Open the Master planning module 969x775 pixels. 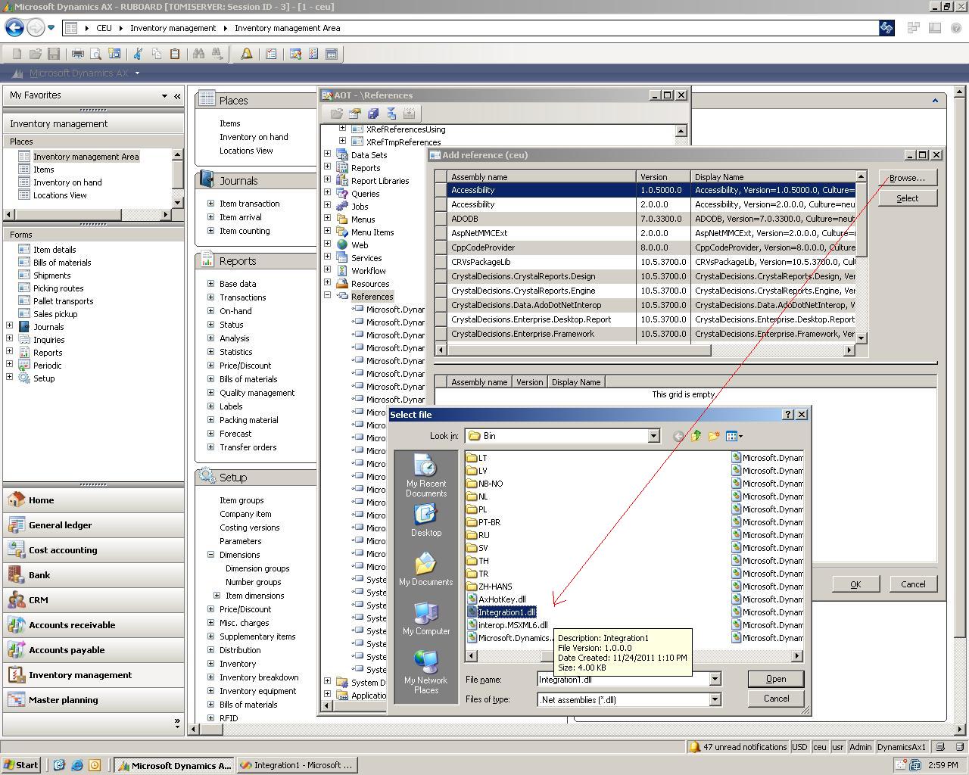click(x=93, y=700)
